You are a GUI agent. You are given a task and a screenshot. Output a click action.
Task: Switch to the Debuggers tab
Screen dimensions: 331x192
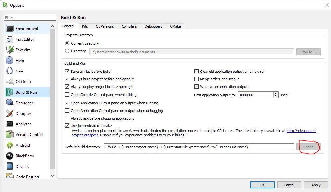[x=153, y=26]
